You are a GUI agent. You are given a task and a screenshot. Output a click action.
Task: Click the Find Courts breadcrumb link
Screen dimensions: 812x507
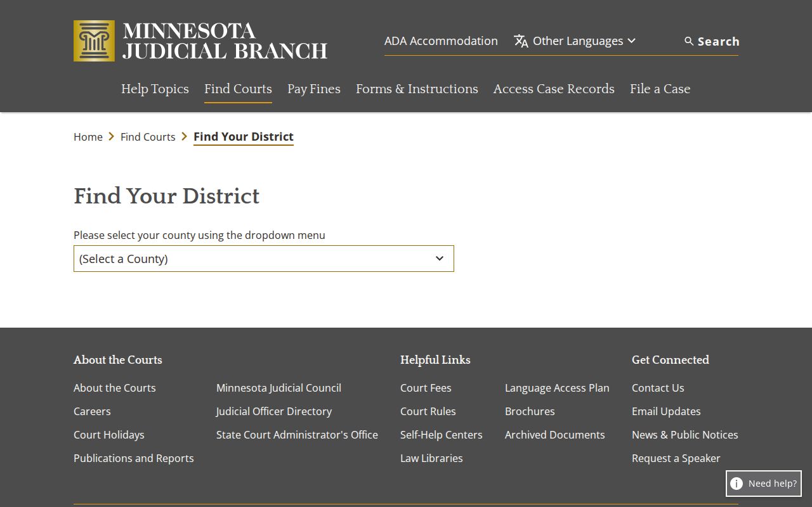(148, 137)
